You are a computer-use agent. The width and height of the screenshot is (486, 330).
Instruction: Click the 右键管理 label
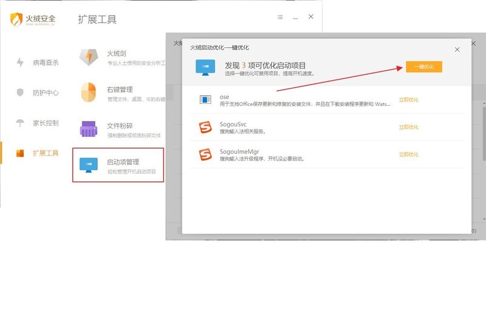pyautogui.click(x=120, y=89)
